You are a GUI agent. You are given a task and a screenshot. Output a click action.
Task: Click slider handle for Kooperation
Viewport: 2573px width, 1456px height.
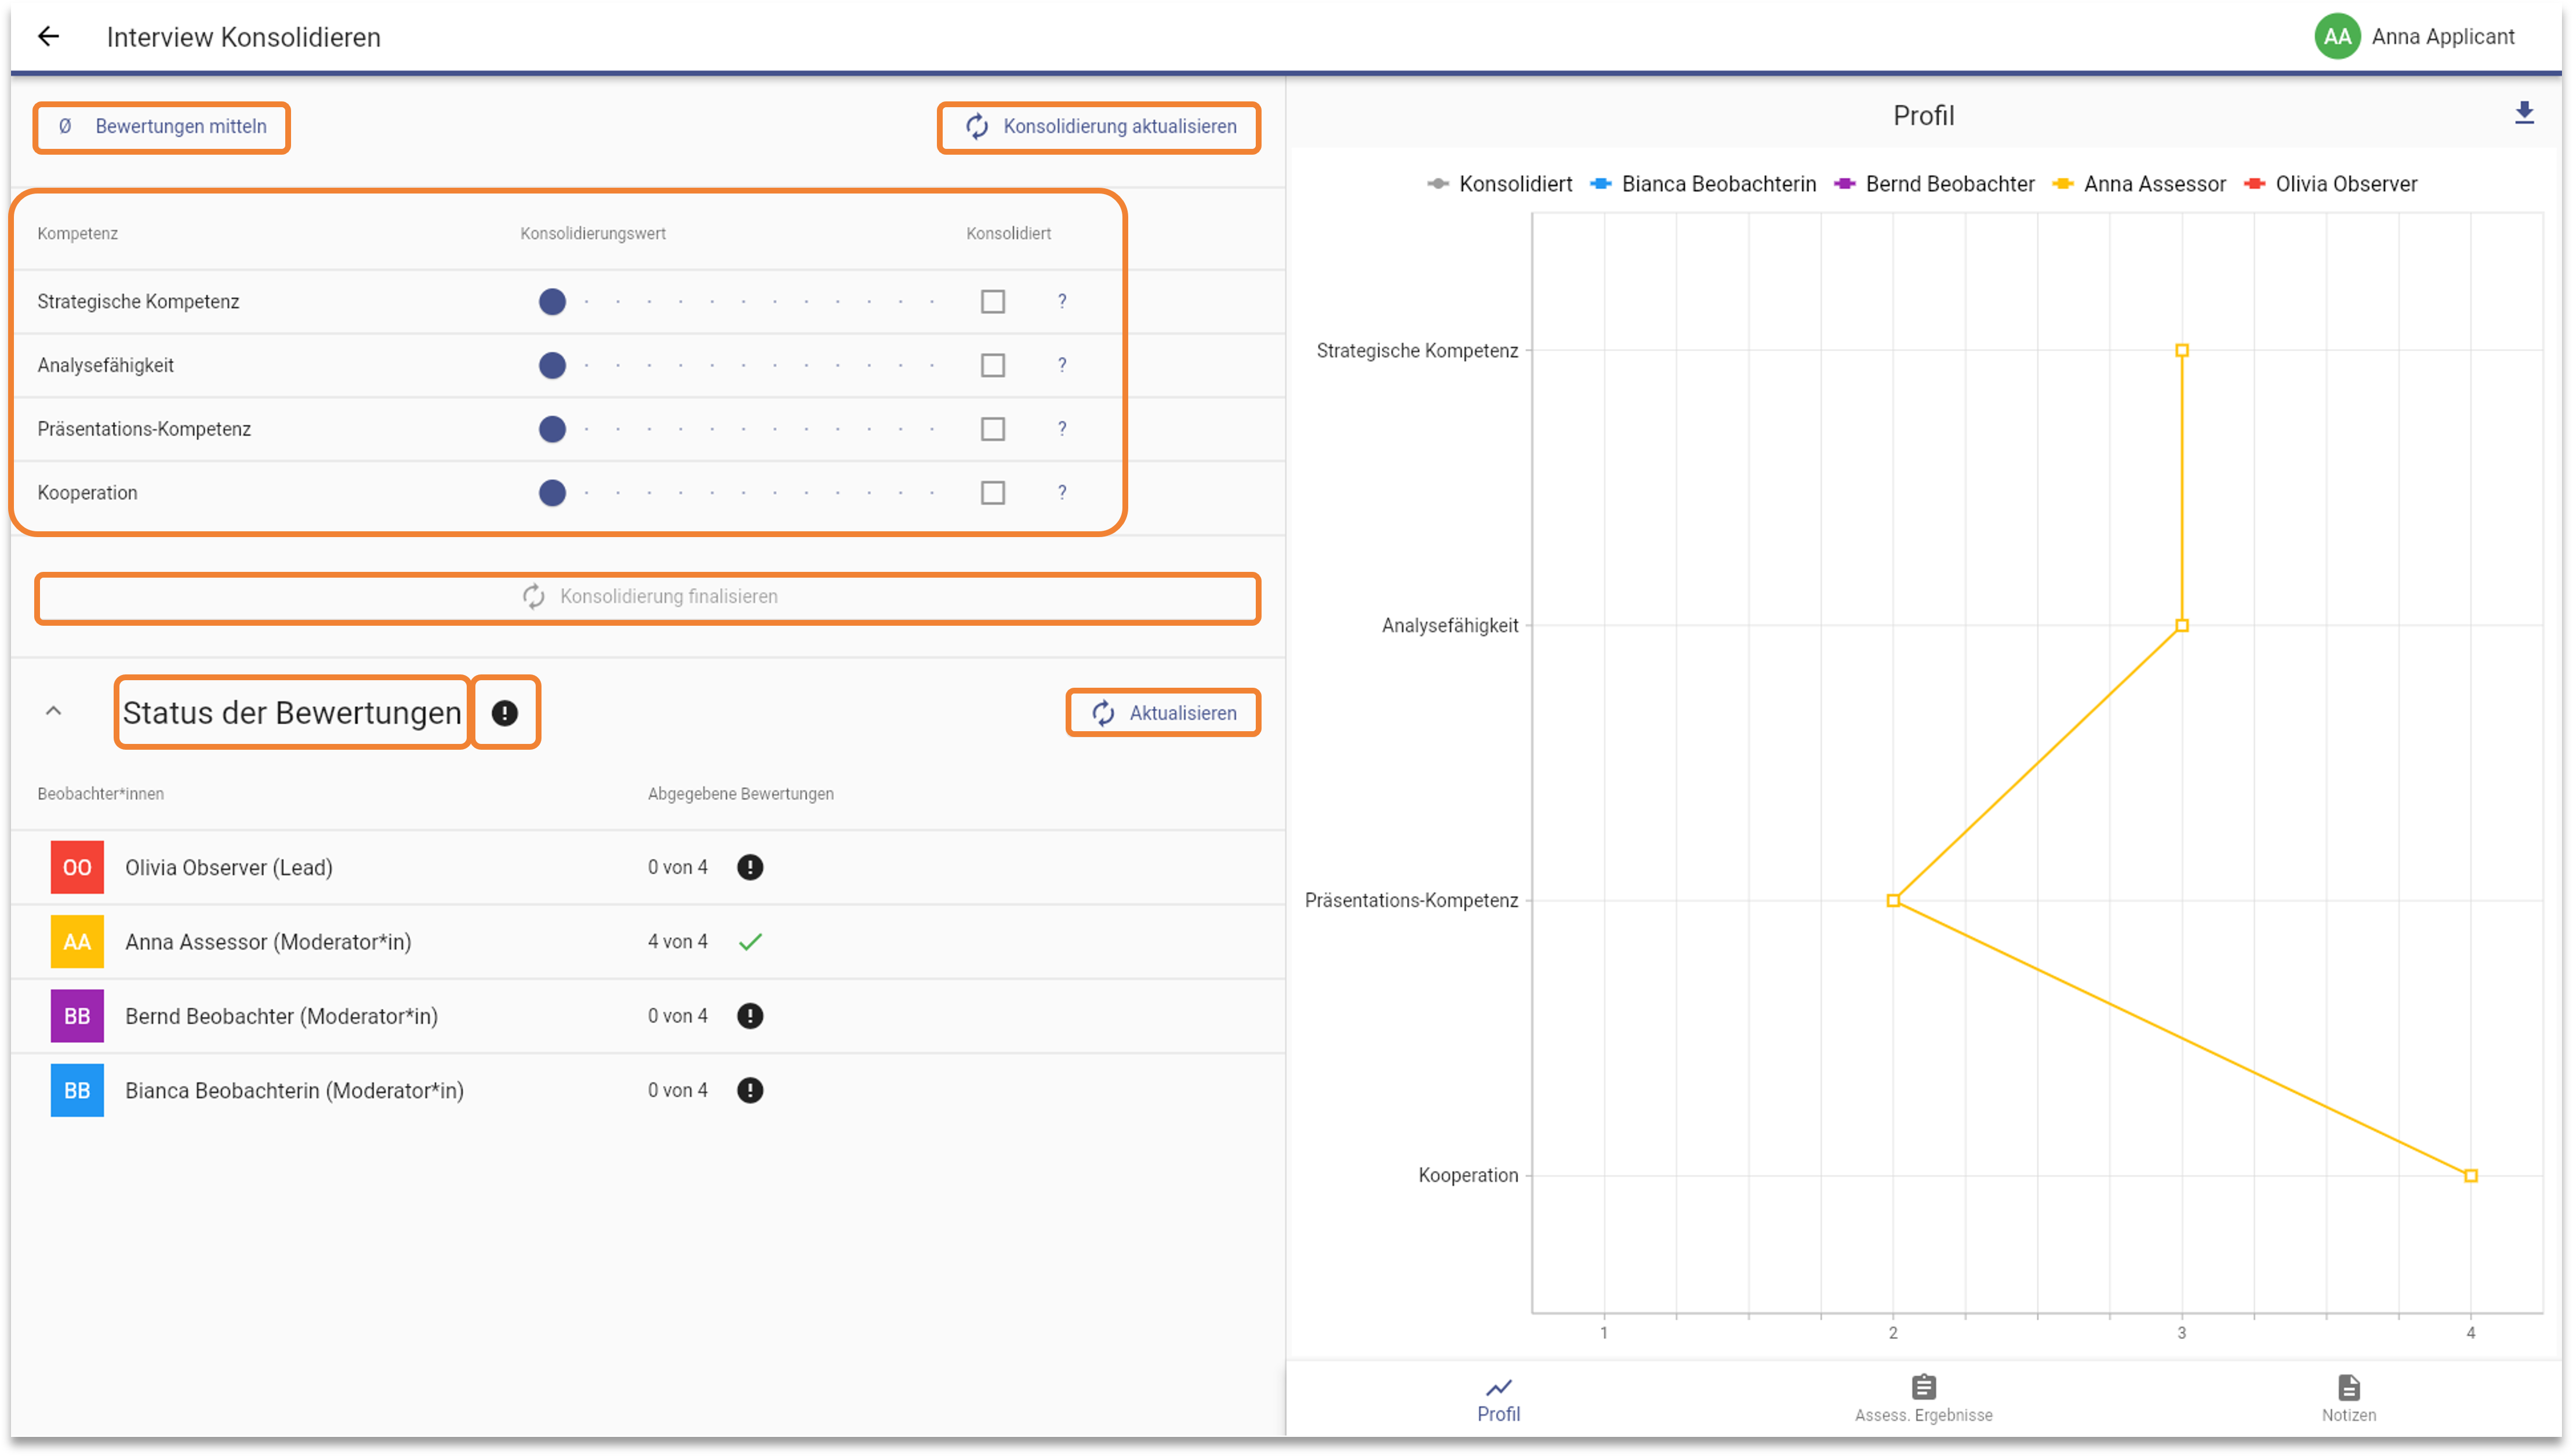[x=552, y=494]
